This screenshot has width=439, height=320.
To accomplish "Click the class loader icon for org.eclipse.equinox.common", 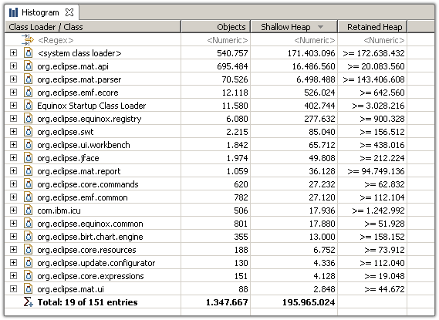I will coord(28,224).
